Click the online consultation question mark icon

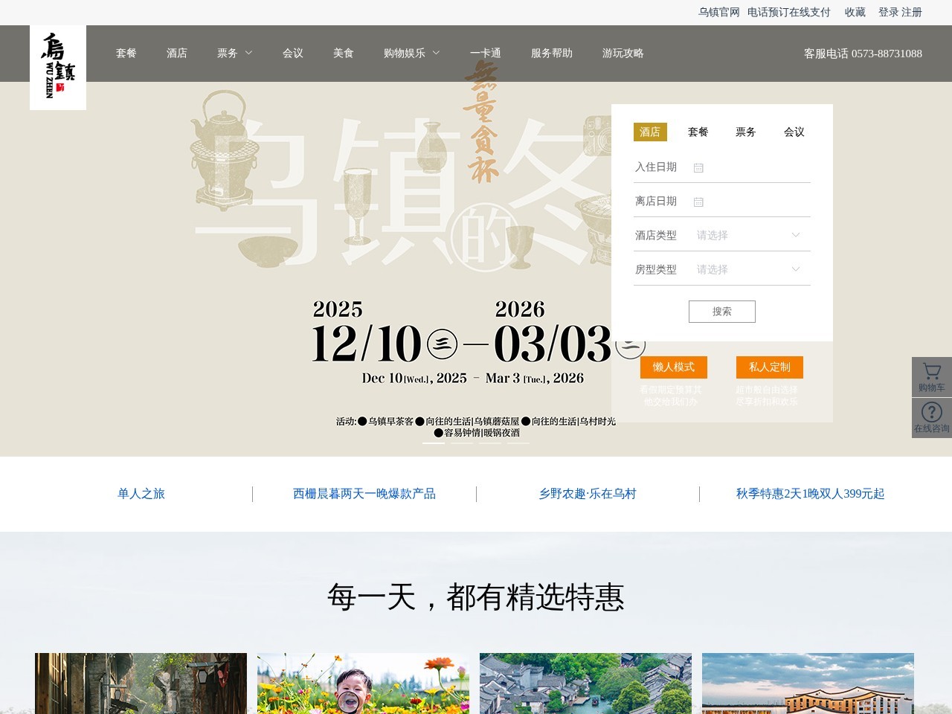[931, 412]
